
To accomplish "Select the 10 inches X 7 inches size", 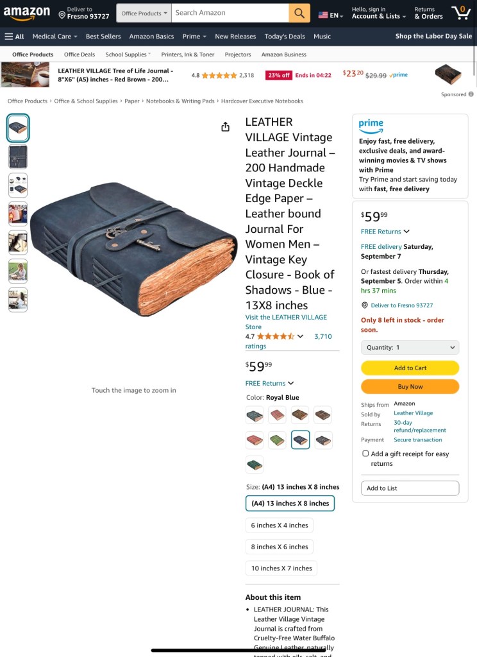I will point(281,568).
